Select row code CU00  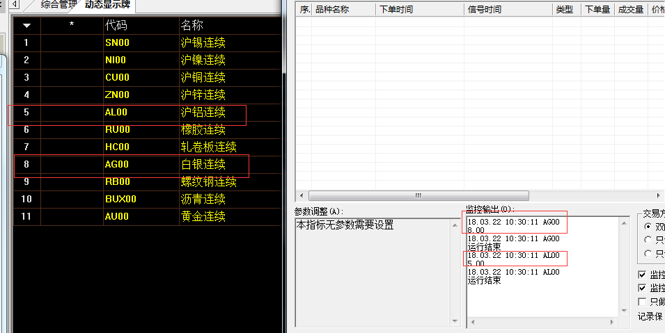117,78
